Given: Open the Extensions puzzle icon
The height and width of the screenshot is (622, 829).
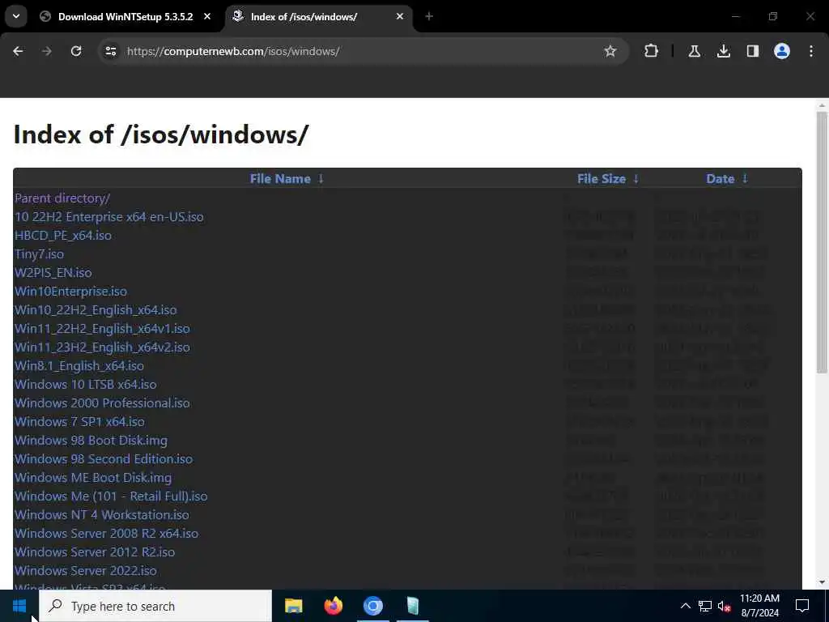Looking at the screenshot, I should pos(652,51).
